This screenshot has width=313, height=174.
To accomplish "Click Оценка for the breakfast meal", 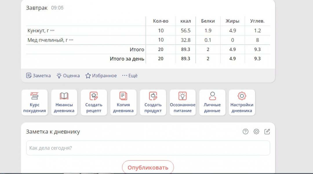I will tap(68, 76).
